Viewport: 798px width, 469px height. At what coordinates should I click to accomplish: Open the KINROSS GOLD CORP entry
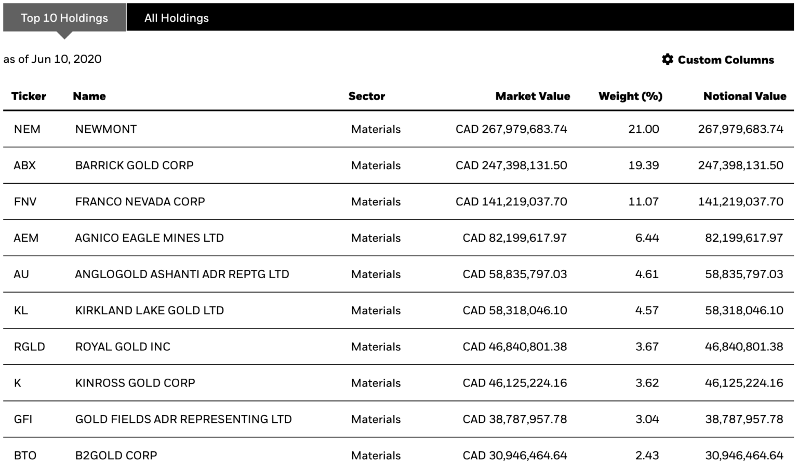tap(135, 383)
